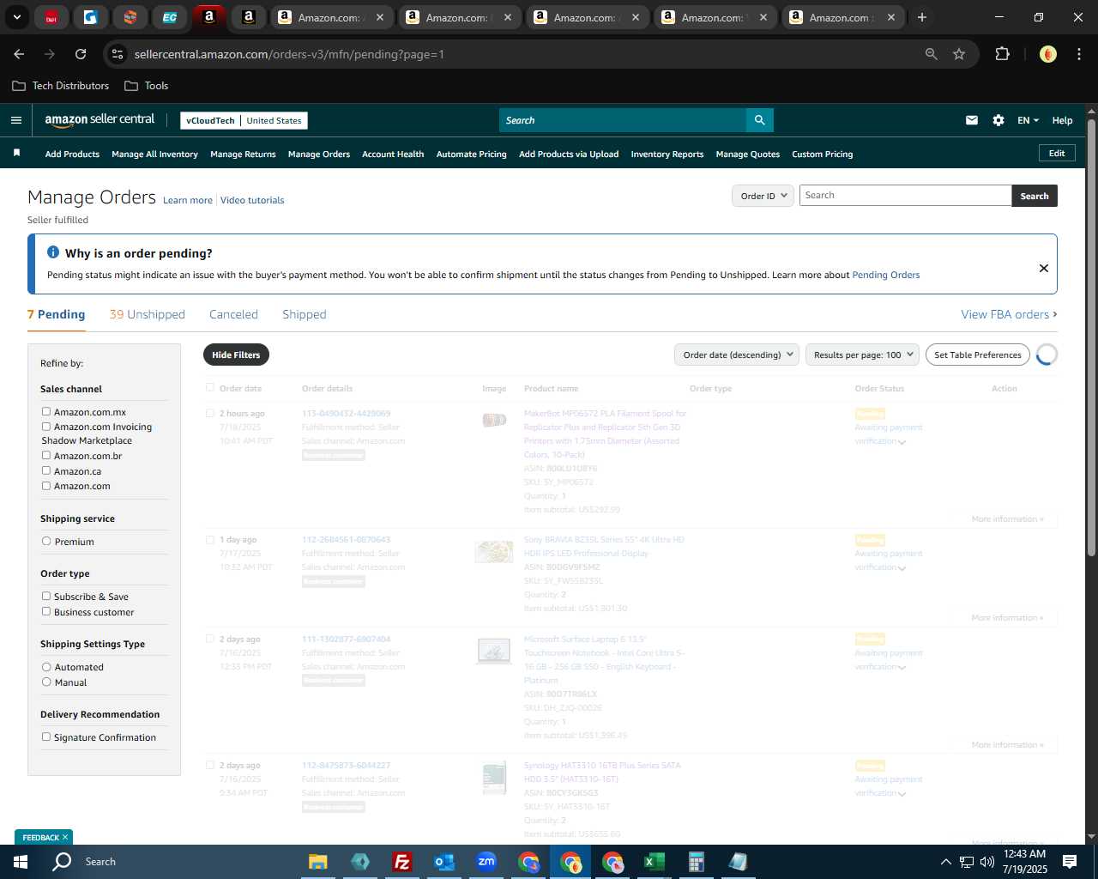The height and width of the screenshot is (879, 1098).
Task: Open Zoom from the taskbar
Action: (x=486, y=862)
